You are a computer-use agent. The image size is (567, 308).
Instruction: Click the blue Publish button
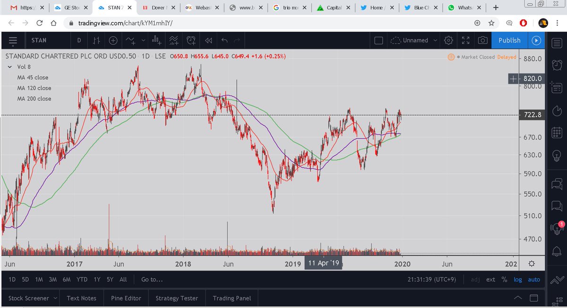(509, 41)
